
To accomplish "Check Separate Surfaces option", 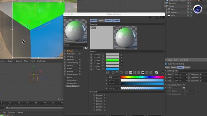I will point(184,85).
